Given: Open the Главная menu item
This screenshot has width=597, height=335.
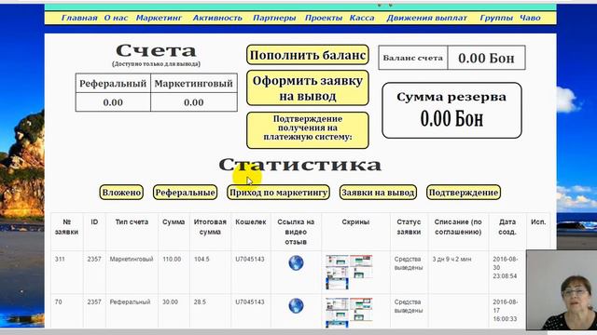Looking at the screenshot, I should coord(79,18).
